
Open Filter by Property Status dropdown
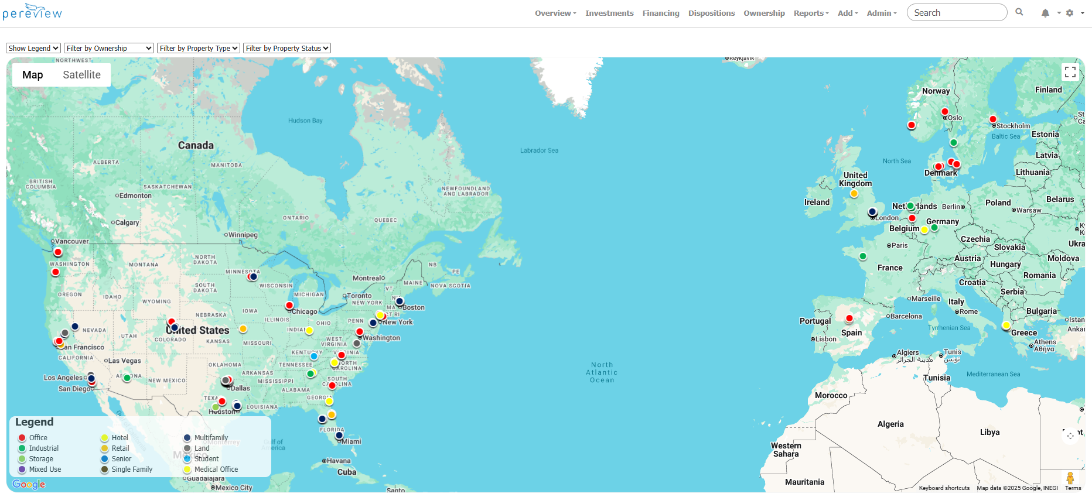287,49
